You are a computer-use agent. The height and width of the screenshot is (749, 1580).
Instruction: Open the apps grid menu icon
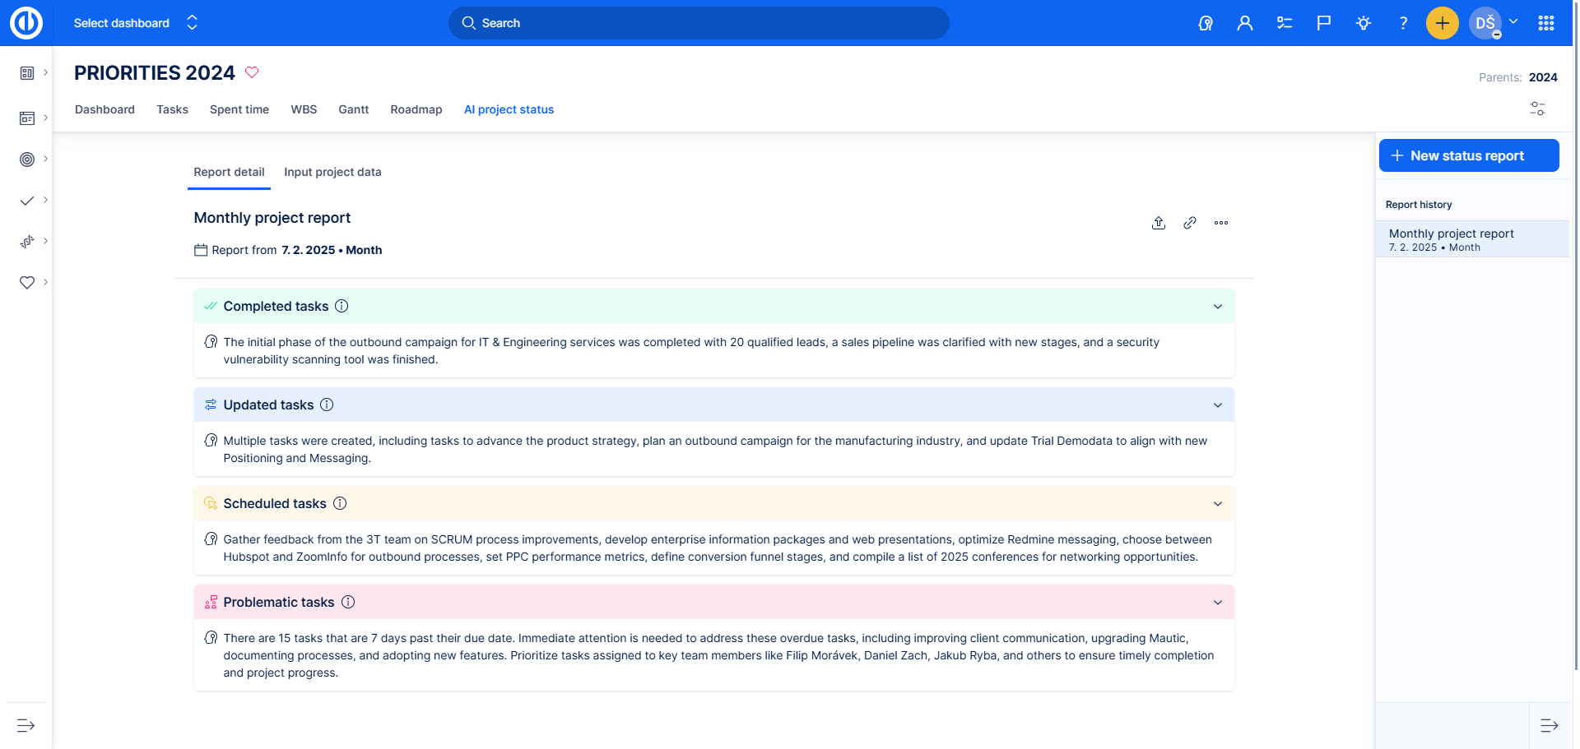click(x=1545, y=23)
